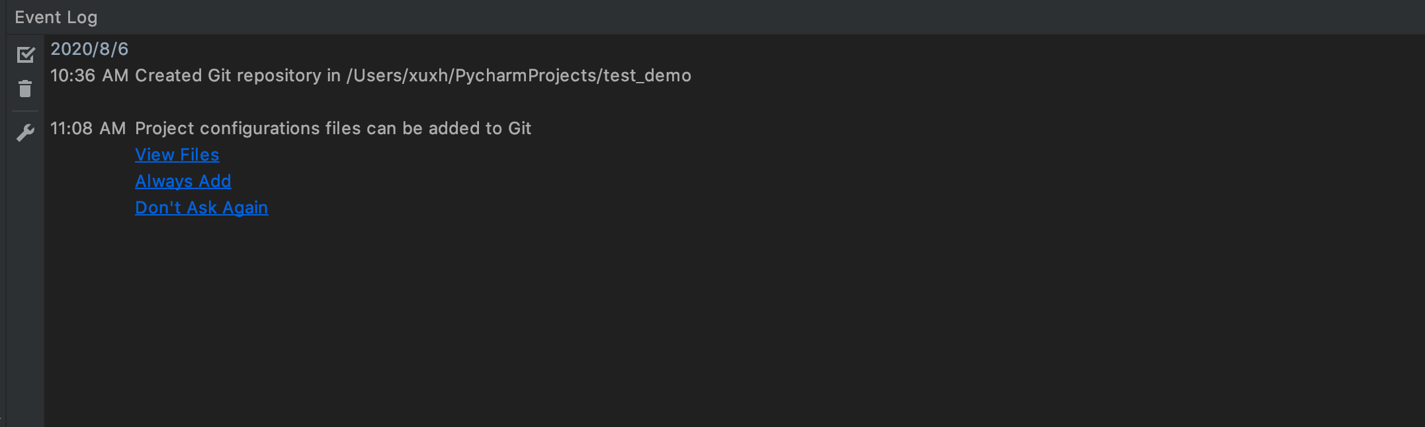Click the 10:36 AM timestamp
Viewport: 1425px width, 427px height.
point(89,75)
